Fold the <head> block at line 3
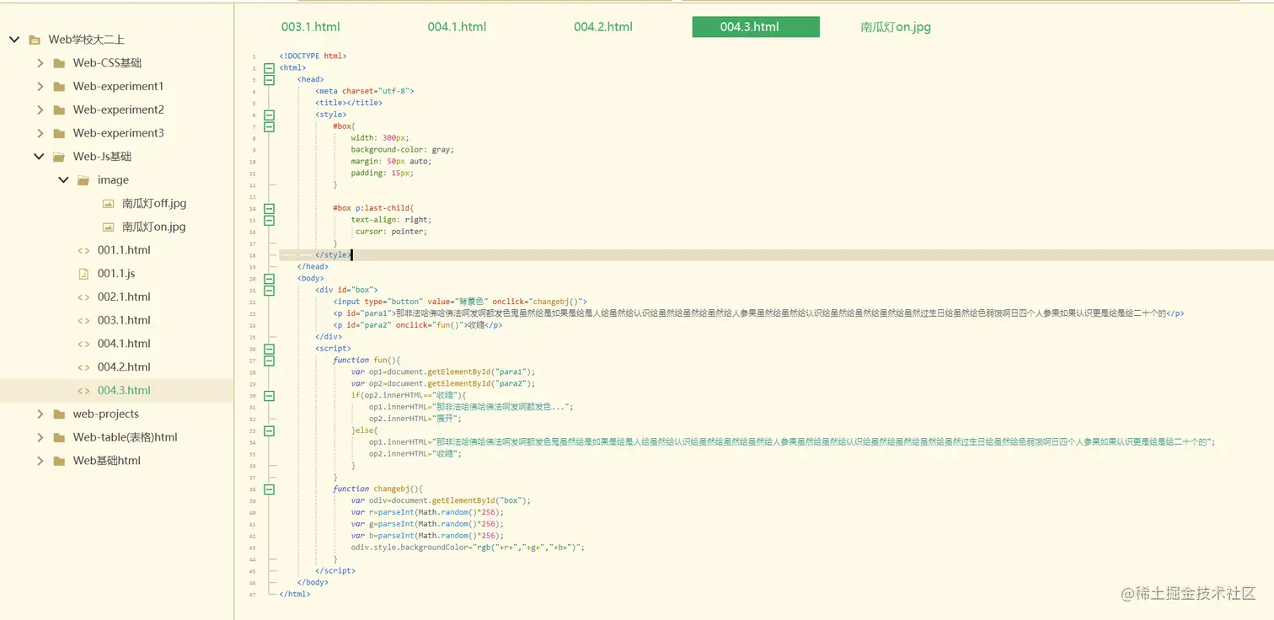Image resolution: width=1274 pixels, height=620 pixels. click(x=269, y=80)
